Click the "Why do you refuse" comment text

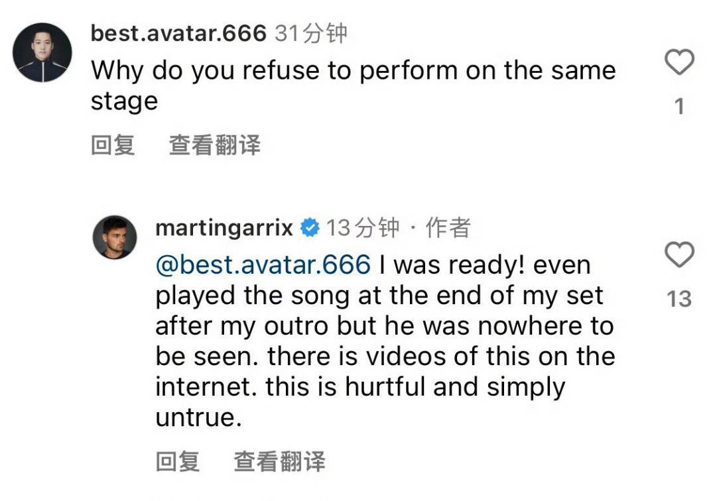[353, 71]
